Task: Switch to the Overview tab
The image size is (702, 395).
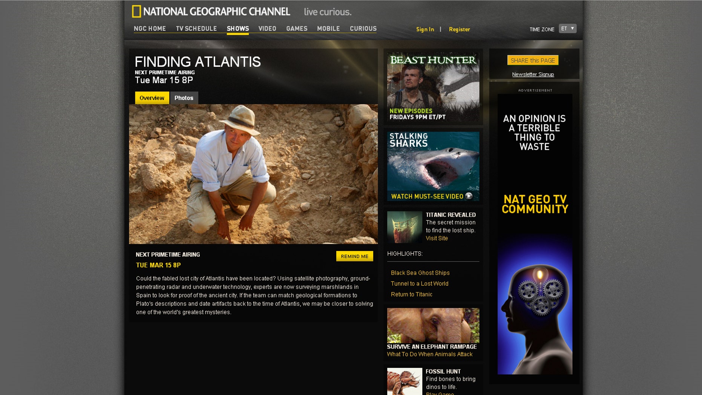Action: (152, 98)
